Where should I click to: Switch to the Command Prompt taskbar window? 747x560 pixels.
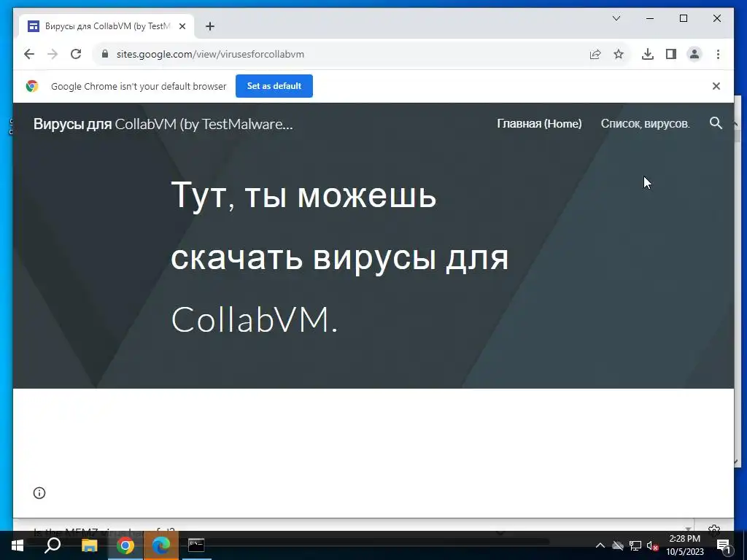[196, 545]
